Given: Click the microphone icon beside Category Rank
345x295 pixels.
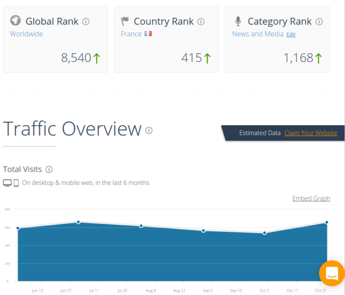Looking at the screenshot, I should [x=238, y=21].
